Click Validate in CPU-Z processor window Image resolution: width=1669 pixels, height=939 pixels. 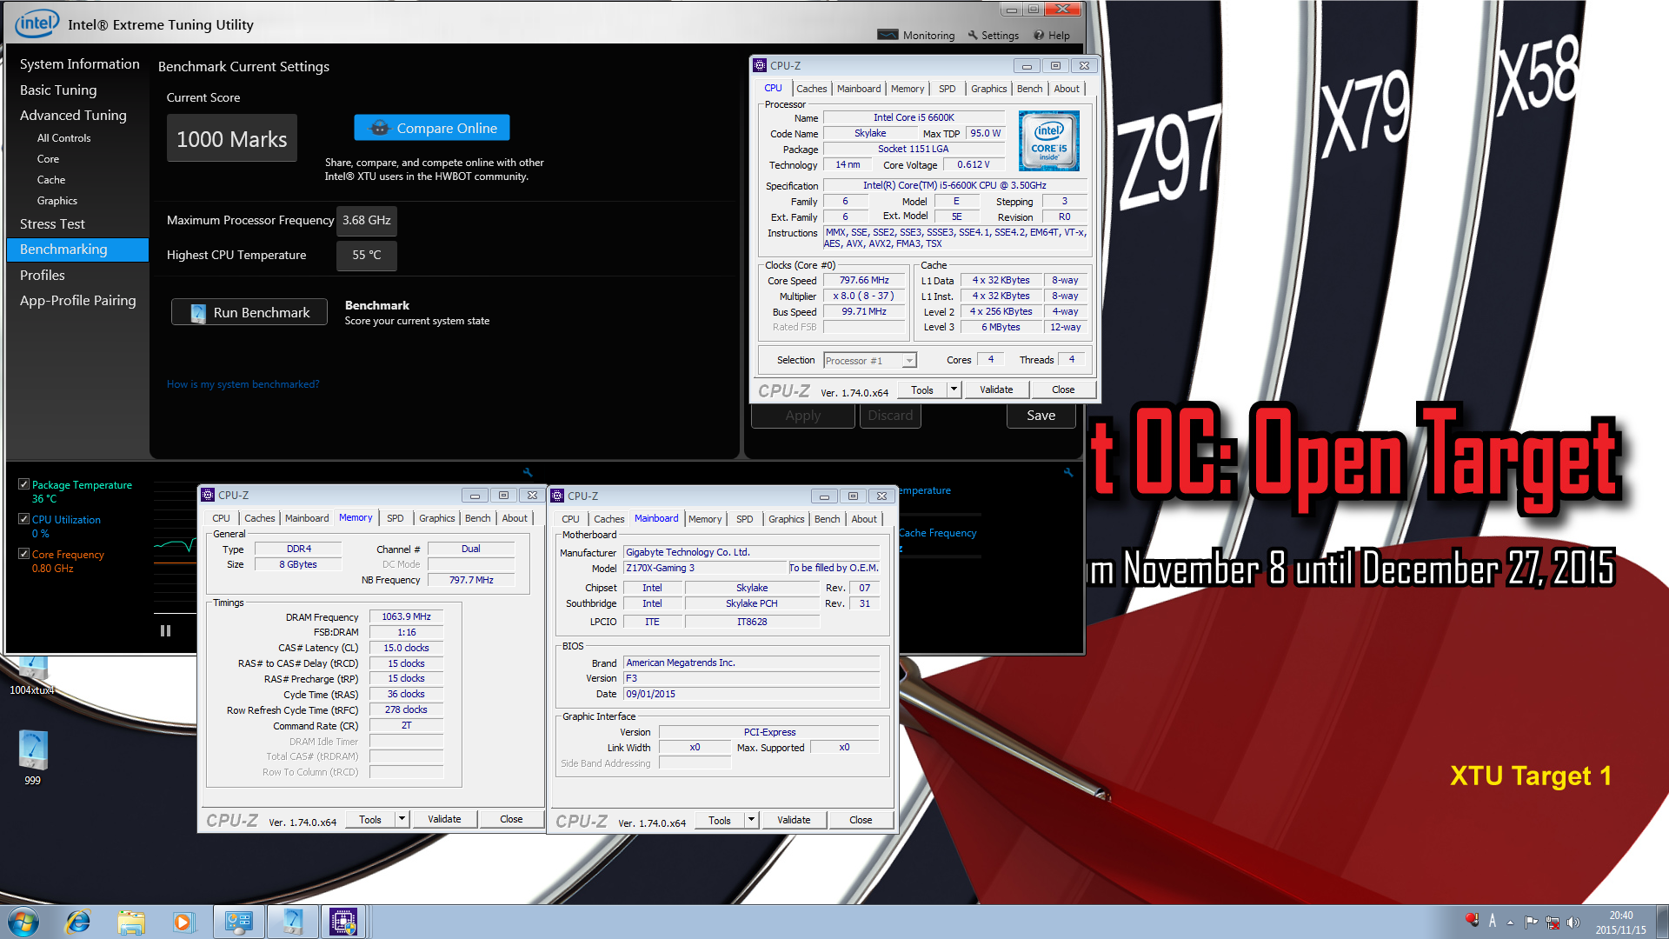click(x=996, y=390)
